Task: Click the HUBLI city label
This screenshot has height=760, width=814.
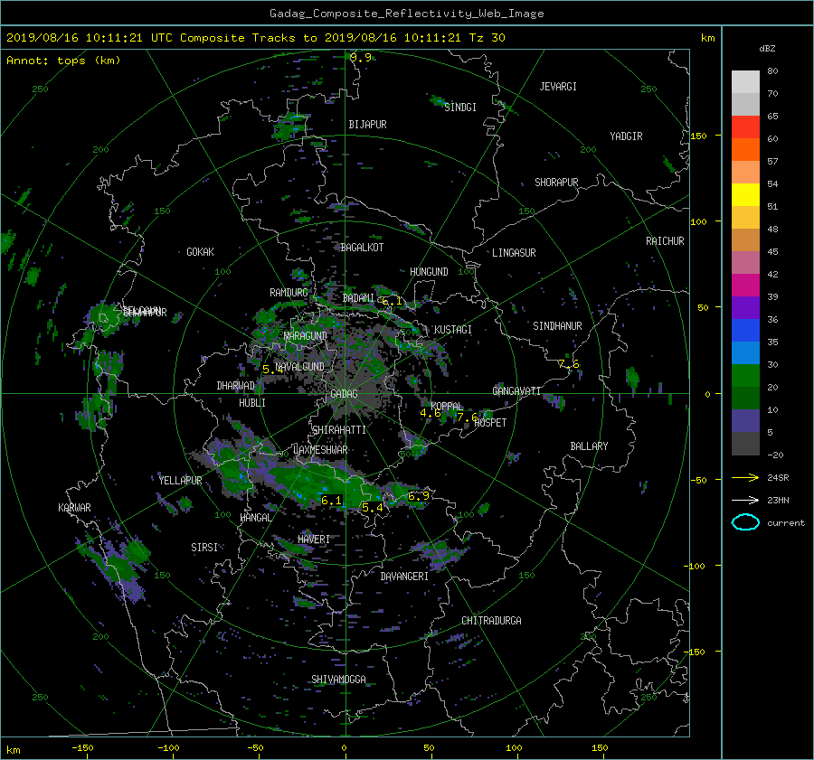Action: 252,402
